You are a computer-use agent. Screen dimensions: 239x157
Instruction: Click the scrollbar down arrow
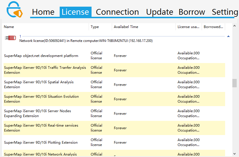coord(234,154)
